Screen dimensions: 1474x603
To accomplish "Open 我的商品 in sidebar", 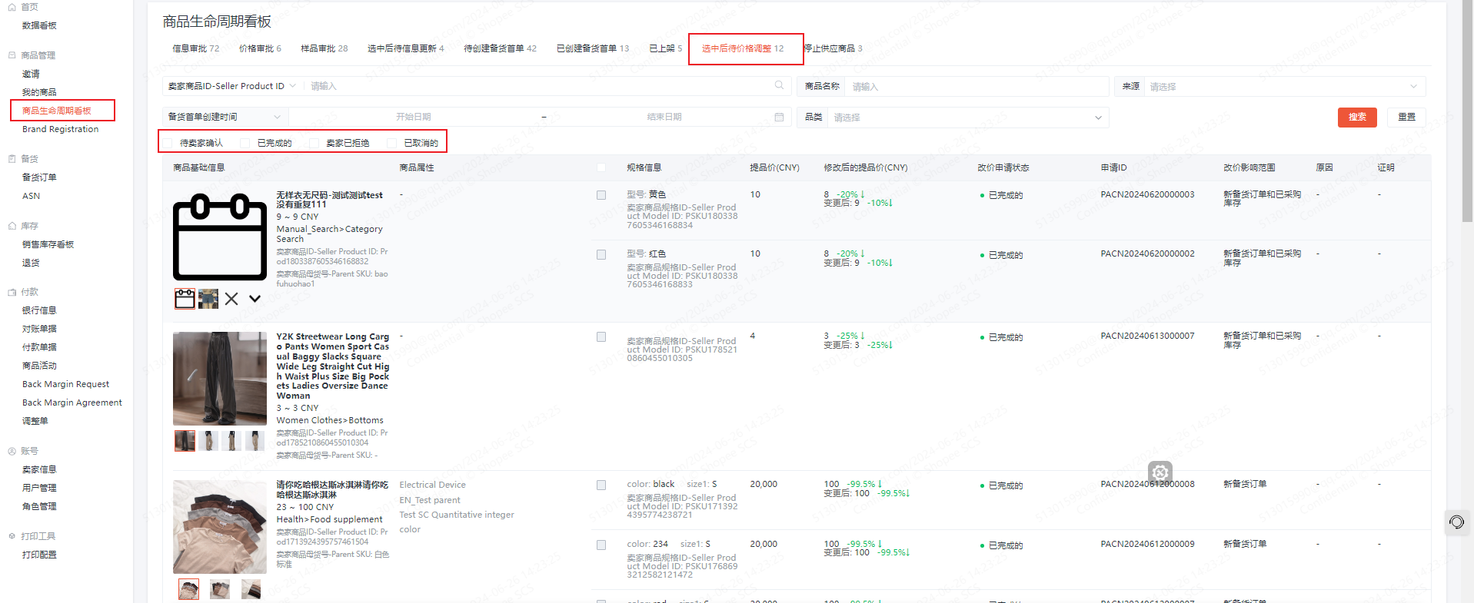I will (x=39, y=92).
